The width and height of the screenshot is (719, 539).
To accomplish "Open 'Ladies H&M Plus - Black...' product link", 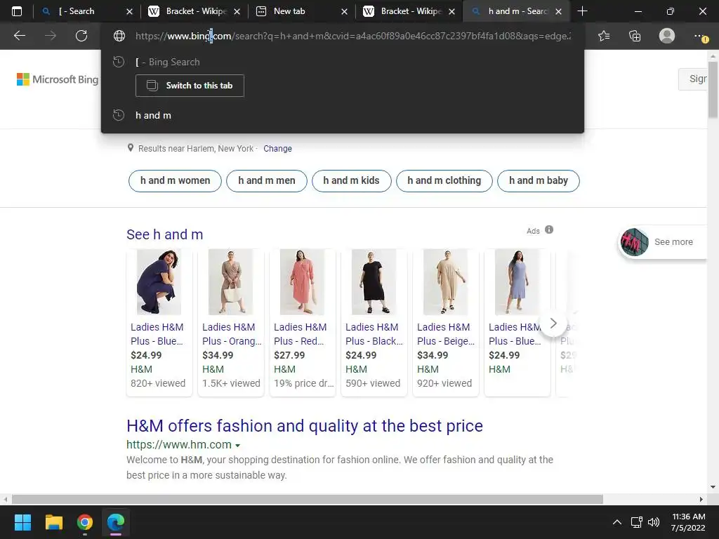I will pos(374,334).
